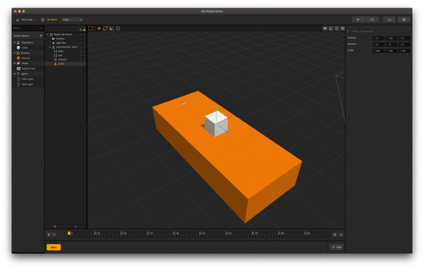Select the Rotate tool
Viewport: 424px width, 269px height.
click(105, 29)
